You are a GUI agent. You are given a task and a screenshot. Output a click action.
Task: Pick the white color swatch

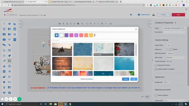point(61,35)
